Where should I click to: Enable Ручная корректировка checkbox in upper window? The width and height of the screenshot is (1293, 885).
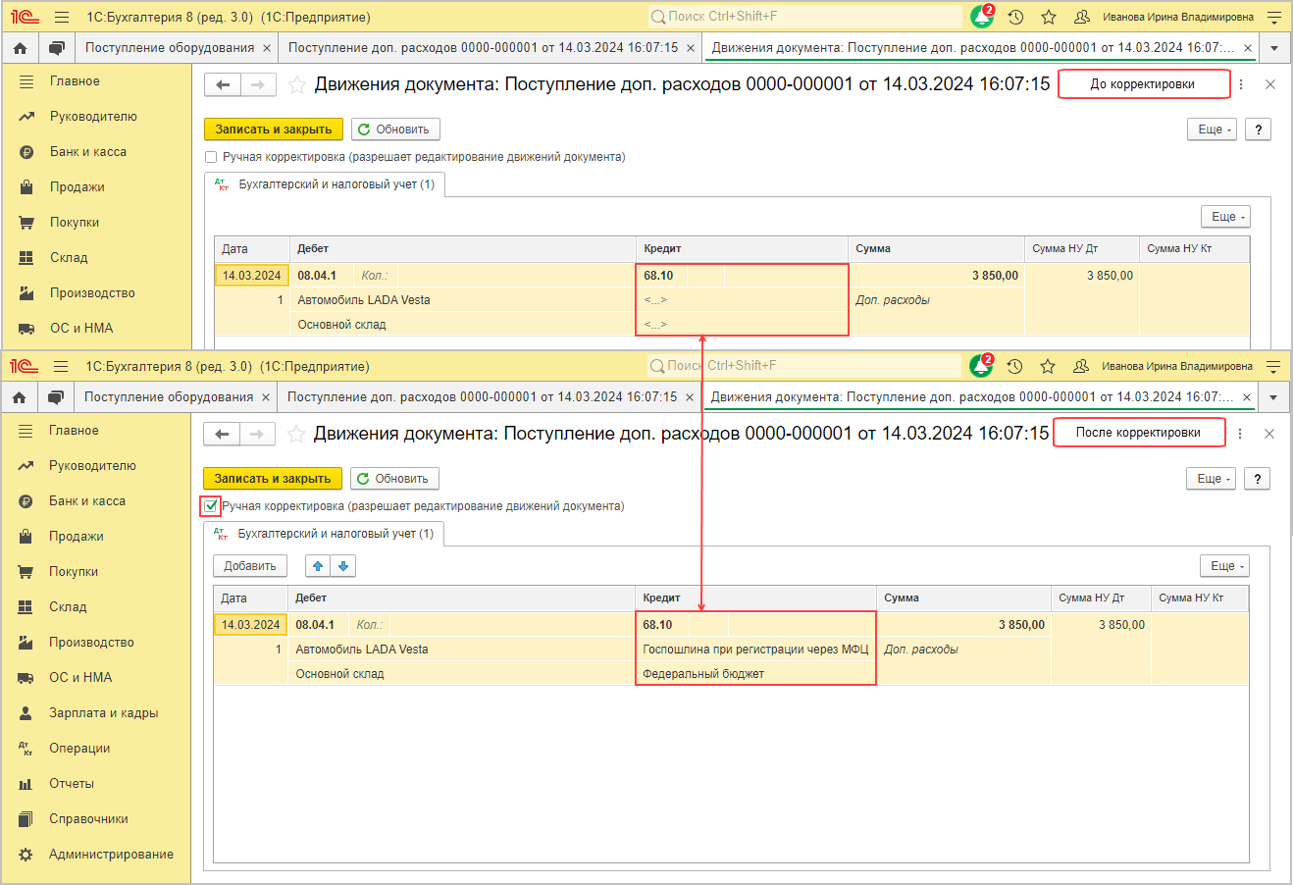tap(211, 157)
